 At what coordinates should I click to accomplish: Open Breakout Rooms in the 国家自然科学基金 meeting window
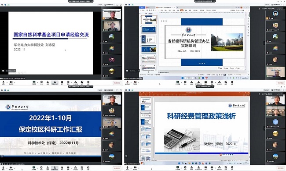76,83
